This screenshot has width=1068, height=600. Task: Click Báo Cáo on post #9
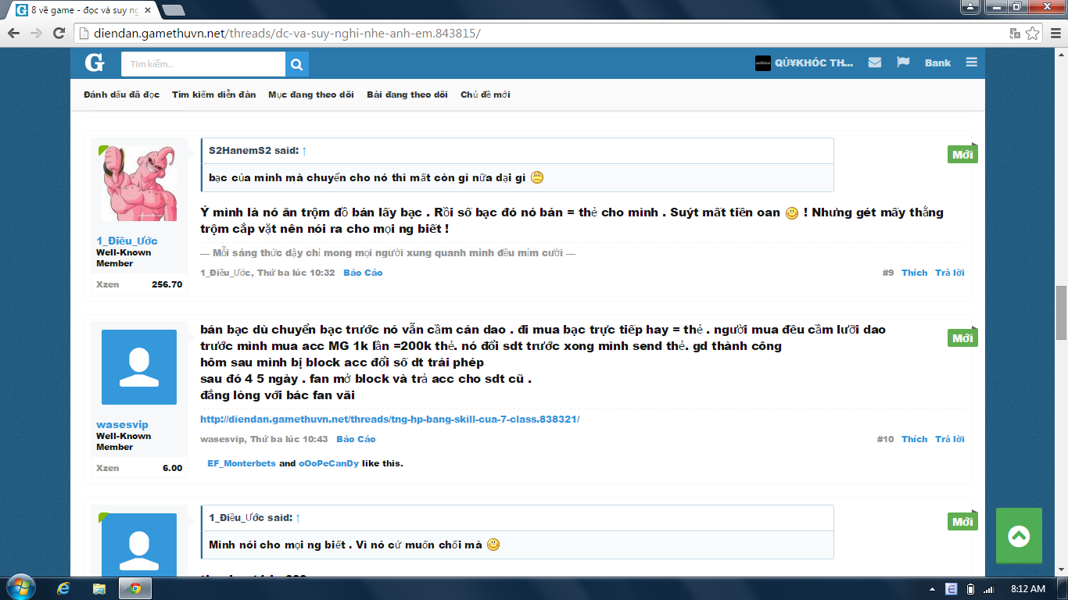click(x=363, y=273)
